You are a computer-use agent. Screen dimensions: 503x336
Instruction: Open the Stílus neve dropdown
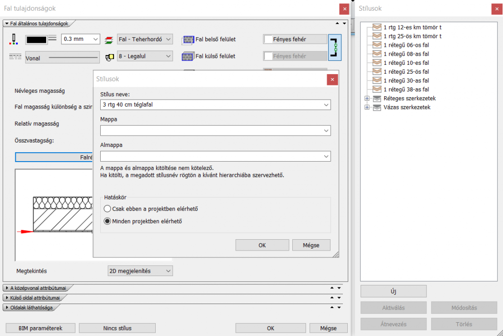(326, 105)
